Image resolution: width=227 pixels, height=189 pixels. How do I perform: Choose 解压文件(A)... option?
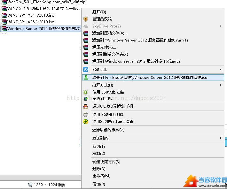[153, 47]
